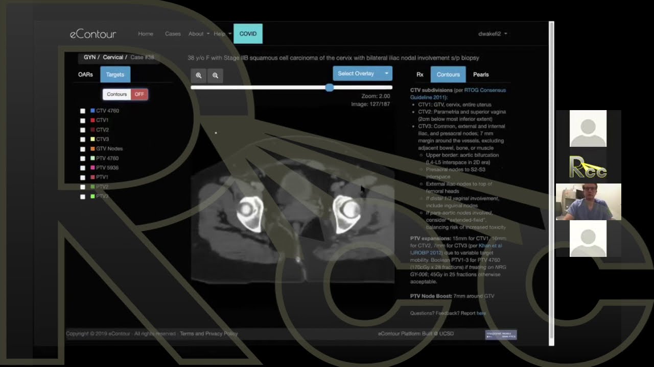
Task: Expand the About menu dropdown
Action: [x=199, y=34]
